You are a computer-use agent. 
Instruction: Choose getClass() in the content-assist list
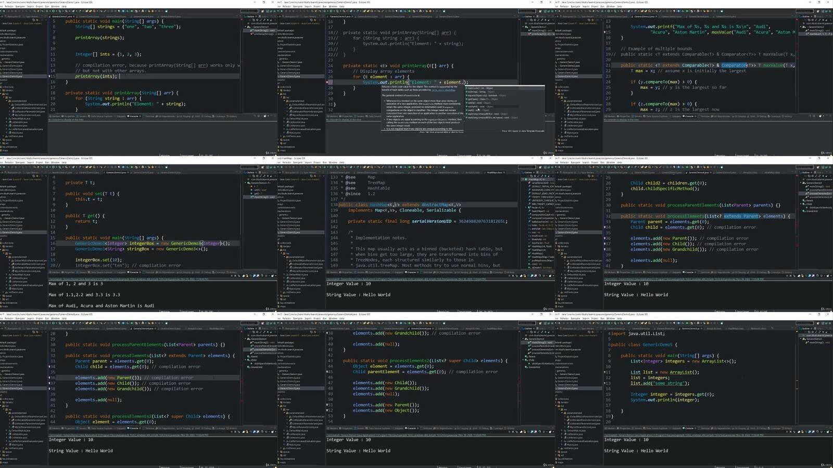tap(483, 99)
